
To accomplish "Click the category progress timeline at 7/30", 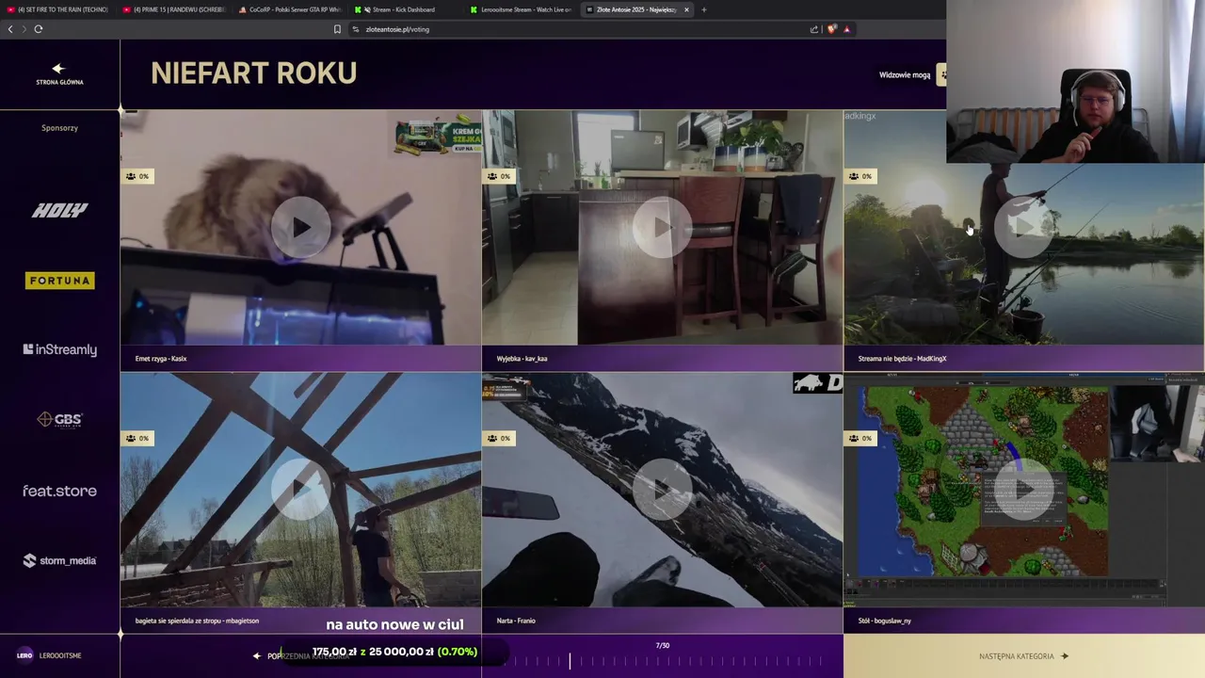I will pyautogui.click(x=662, y=661).
